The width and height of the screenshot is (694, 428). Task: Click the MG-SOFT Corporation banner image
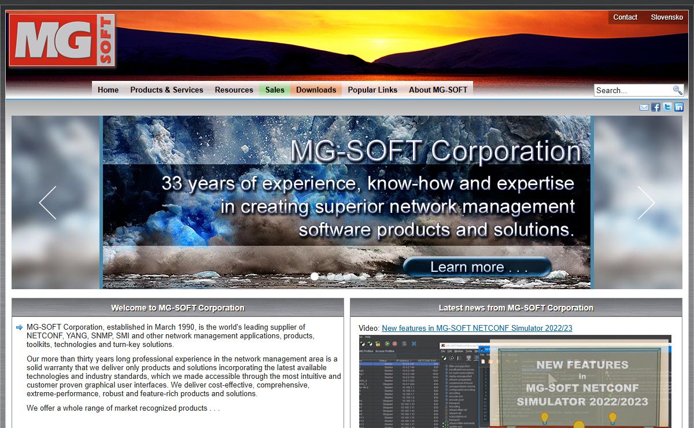pyautogui.click(x=346, y=202)
